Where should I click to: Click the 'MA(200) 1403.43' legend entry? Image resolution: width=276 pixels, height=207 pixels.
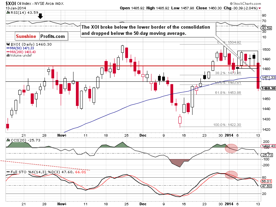pos(23,52)
